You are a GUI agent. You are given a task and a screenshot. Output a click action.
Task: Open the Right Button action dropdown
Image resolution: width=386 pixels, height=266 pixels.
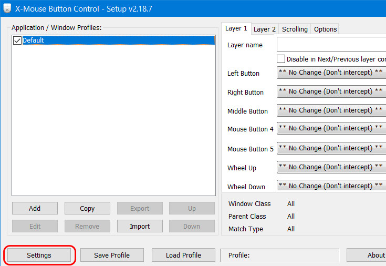coord(331,91)
